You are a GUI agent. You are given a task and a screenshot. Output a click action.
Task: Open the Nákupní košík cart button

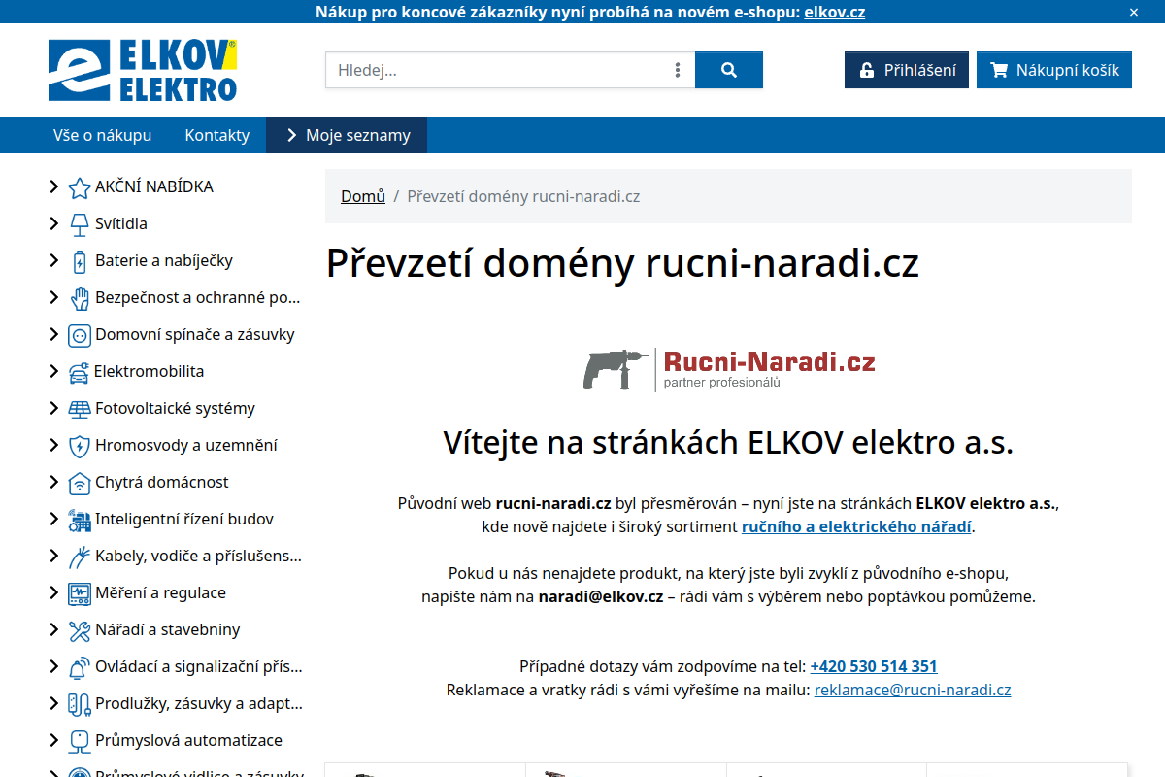1054,70
